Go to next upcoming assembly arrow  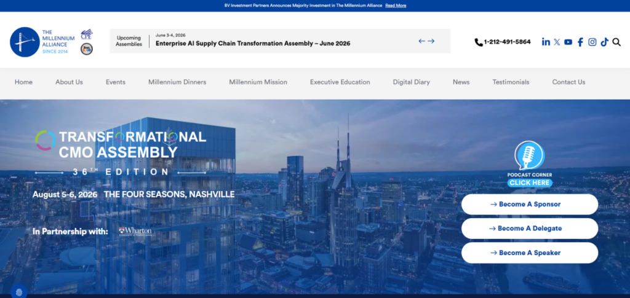pyautogui.click(x=431, y=41)
